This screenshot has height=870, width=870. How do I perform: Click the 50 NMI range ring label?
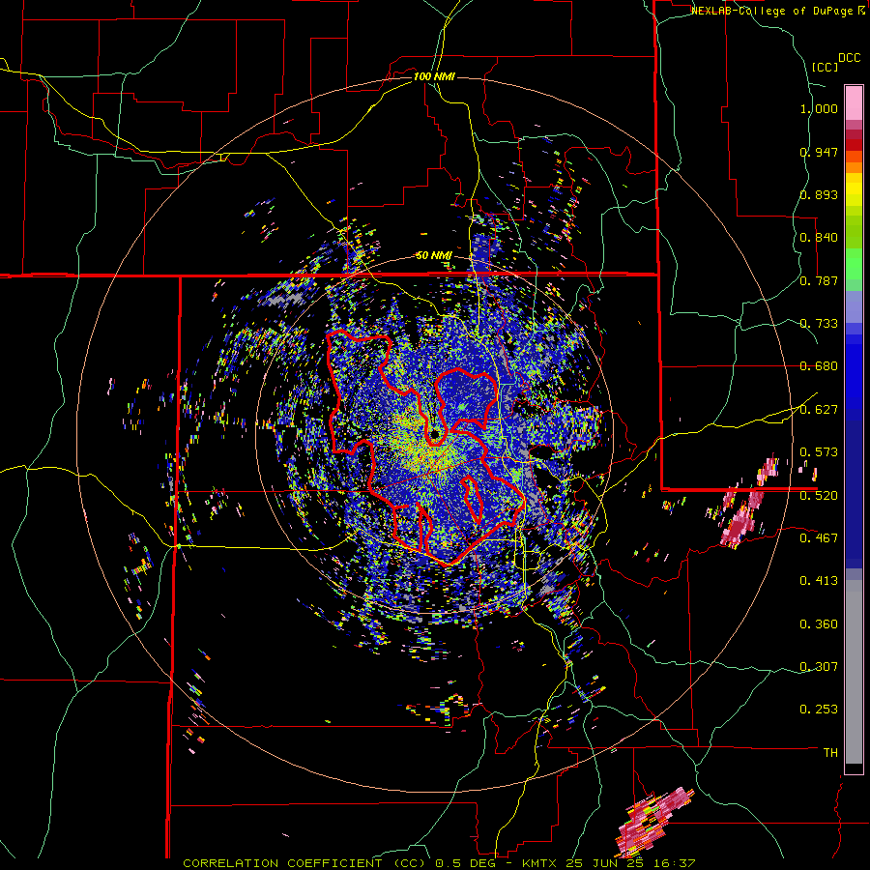pos(434,255)
